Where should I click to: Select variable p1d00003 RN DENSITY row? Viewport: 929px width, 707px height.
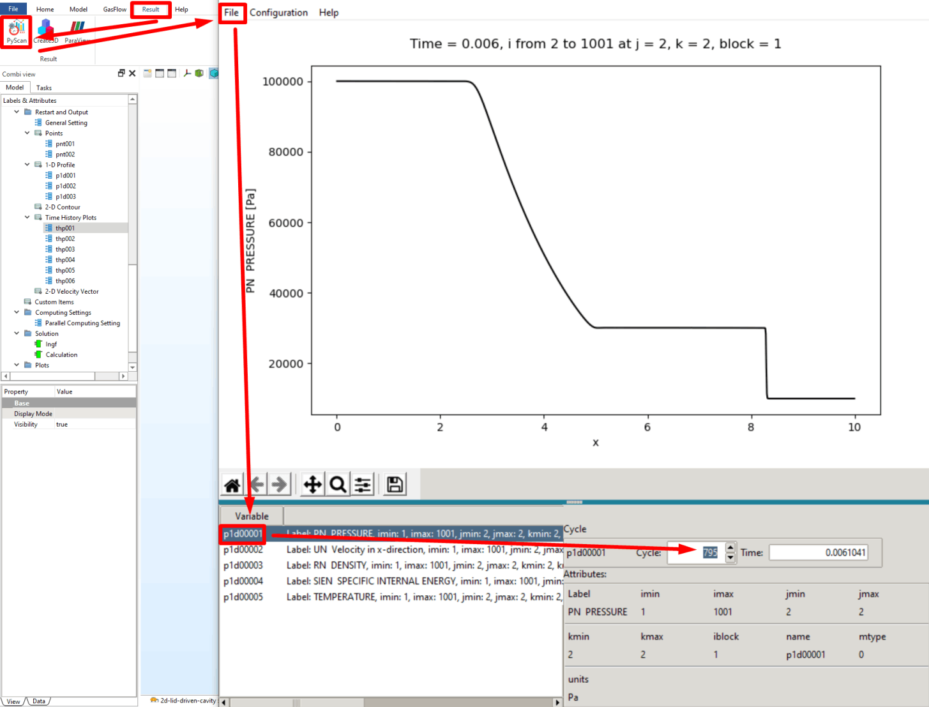(391, 565)
